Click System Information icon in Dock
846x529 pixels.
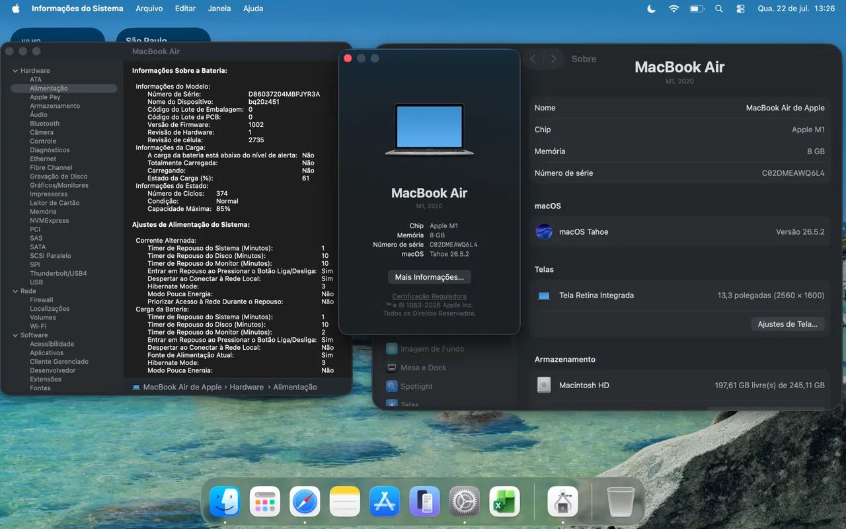(563, 501)
